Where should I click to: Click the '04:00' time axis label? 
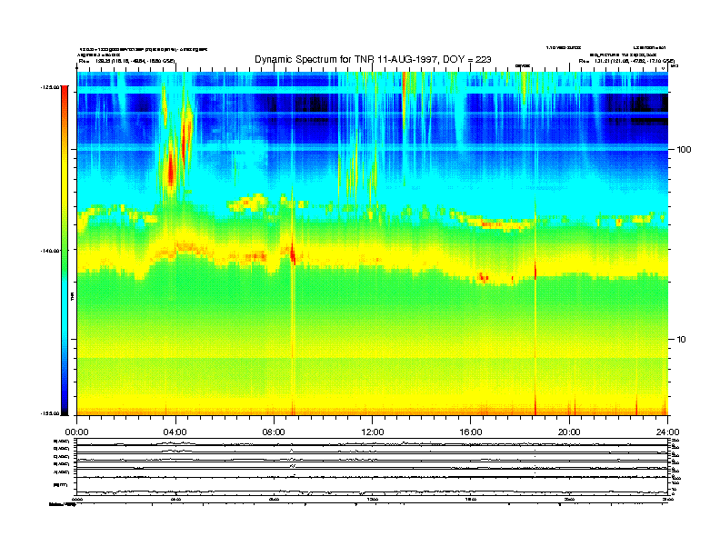175,432
